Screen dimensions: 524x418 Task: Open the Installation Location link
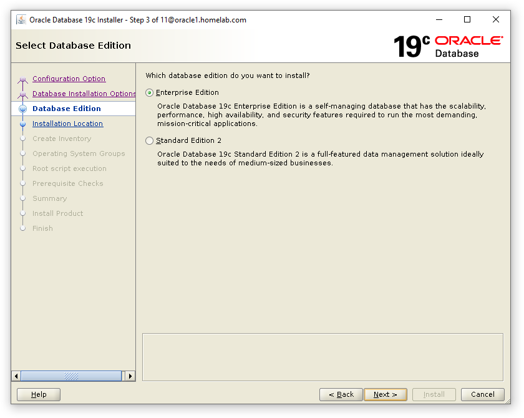click(69, 123)
